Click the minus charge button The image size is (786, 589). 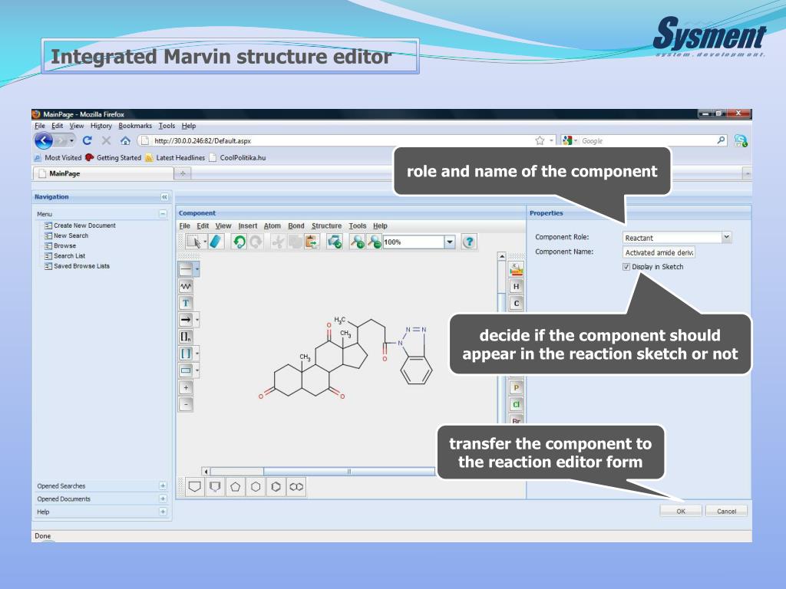pos(186,404)
